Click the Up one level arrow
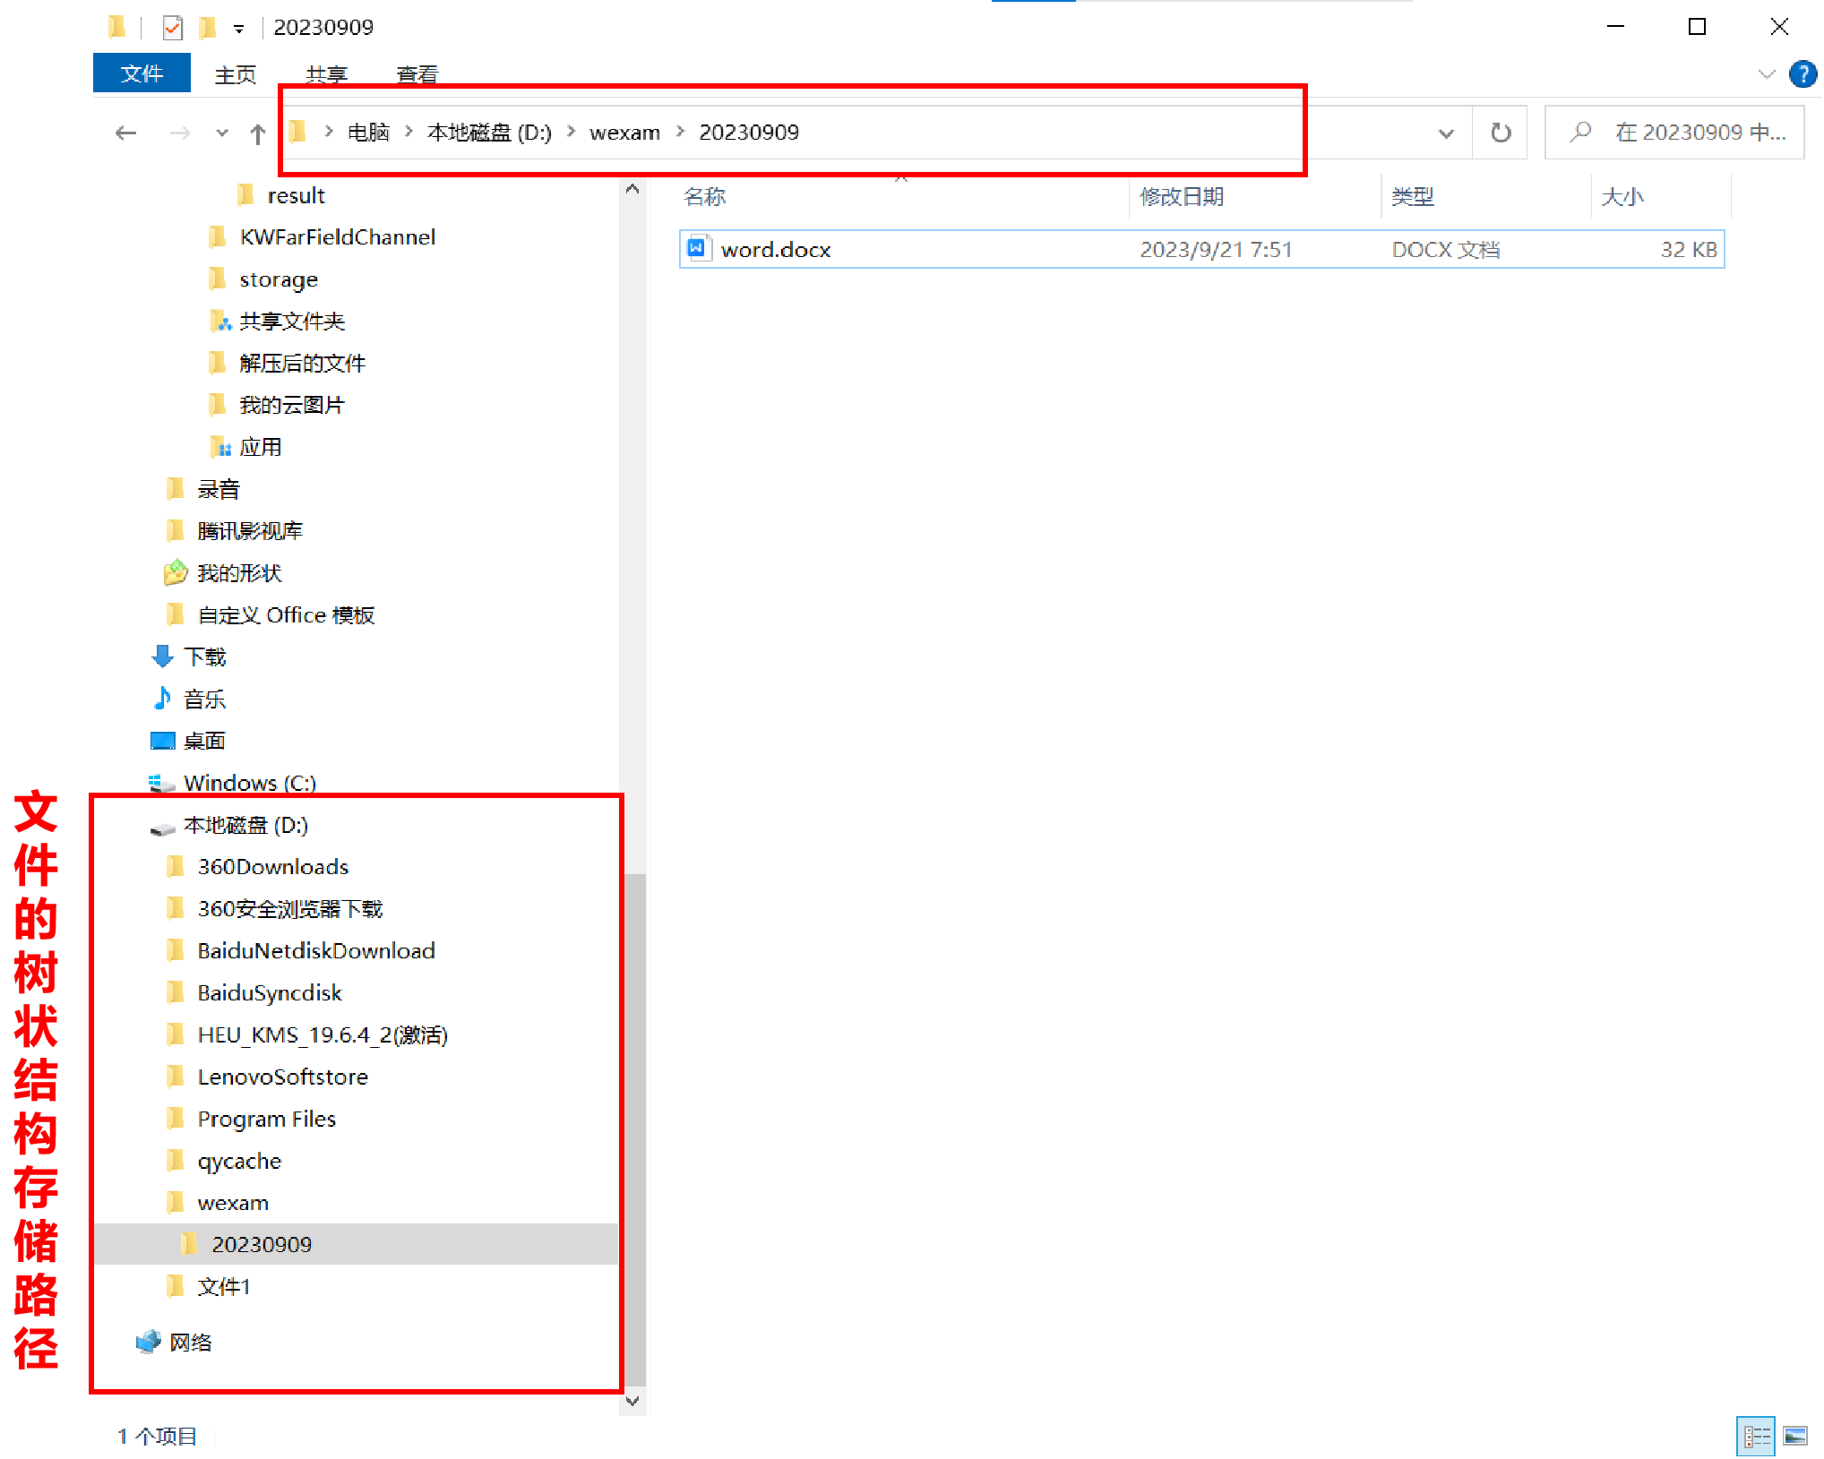 tap(258, 133)
